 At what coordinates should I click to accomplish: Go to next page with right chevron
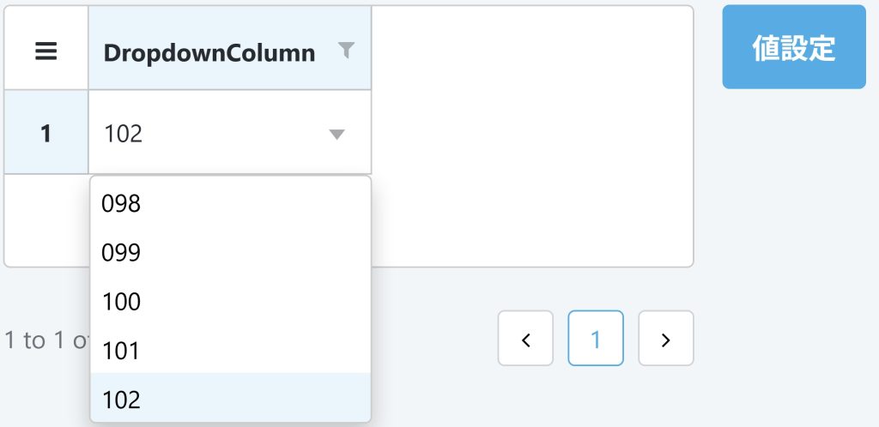tap(666, 338)
